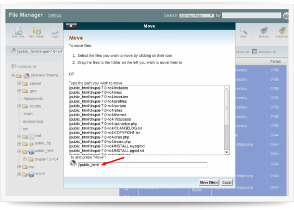
Task: Click the .cpanel folder icon
Action: coord(25,83)
